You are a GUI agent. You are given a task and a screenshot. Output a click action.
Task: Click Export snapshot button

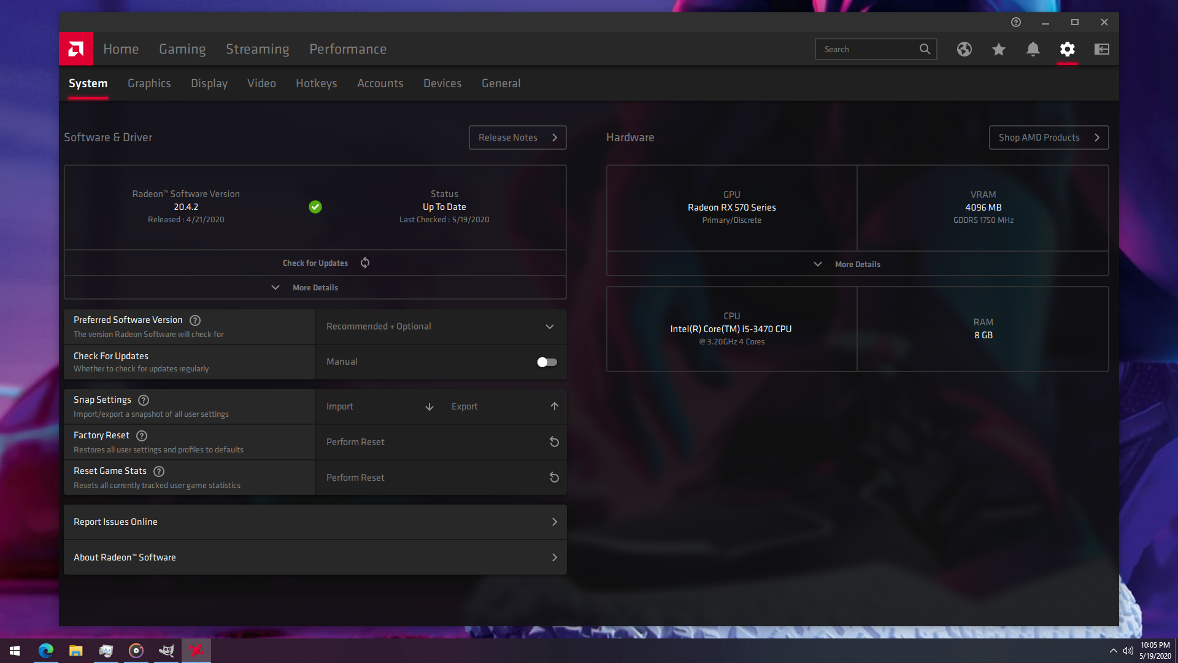(x=504, y=406)
